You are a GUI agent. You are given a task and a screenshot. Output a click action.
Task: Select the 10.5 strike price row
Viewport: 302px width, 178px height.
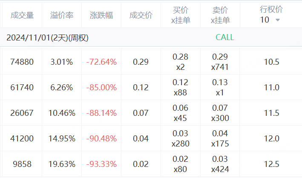point(271,62)
